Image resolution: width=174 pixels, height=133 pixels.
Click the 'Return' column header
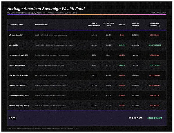(x=122, y=24)
